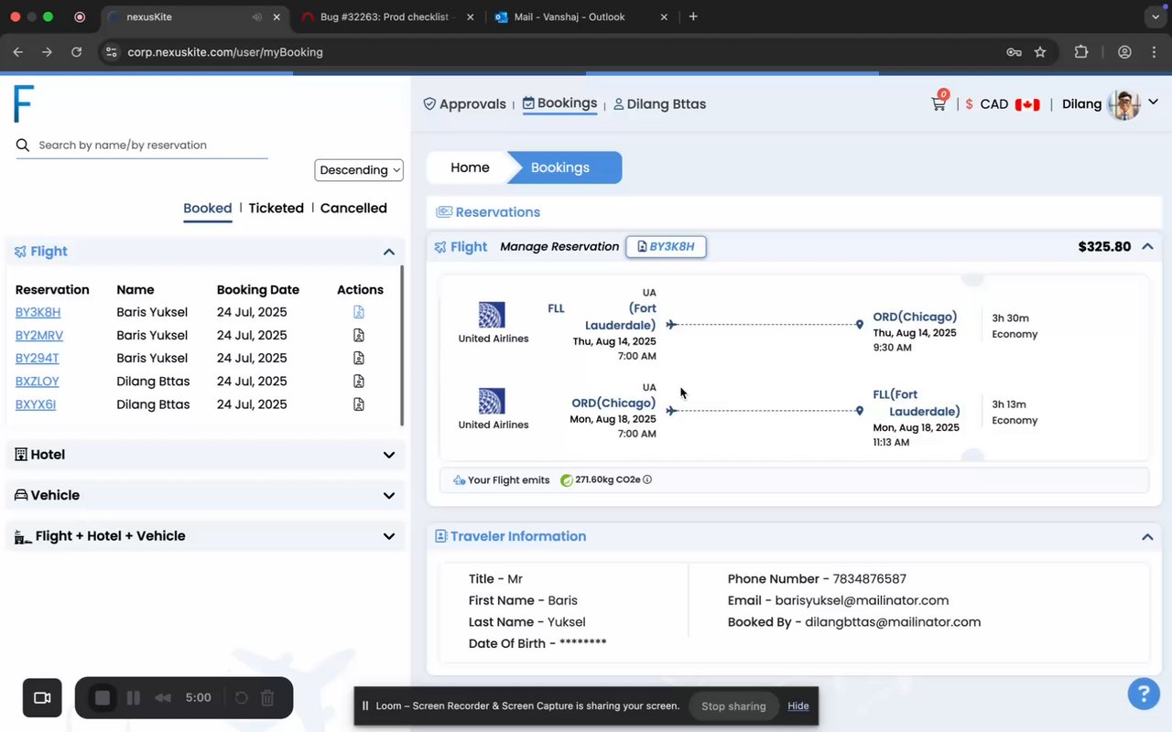Expand the Vehicle section
This screenshot has height=732, width=1172.
(x=389, y=495)
